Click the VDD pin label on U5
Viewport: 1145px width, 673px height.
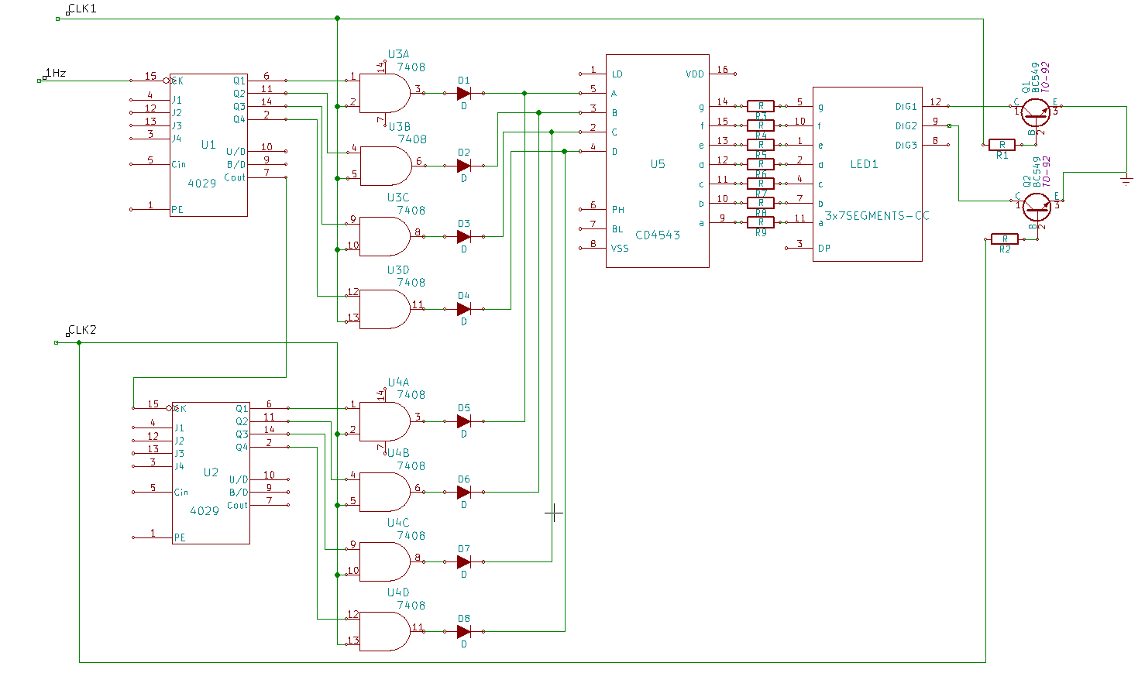695,74
